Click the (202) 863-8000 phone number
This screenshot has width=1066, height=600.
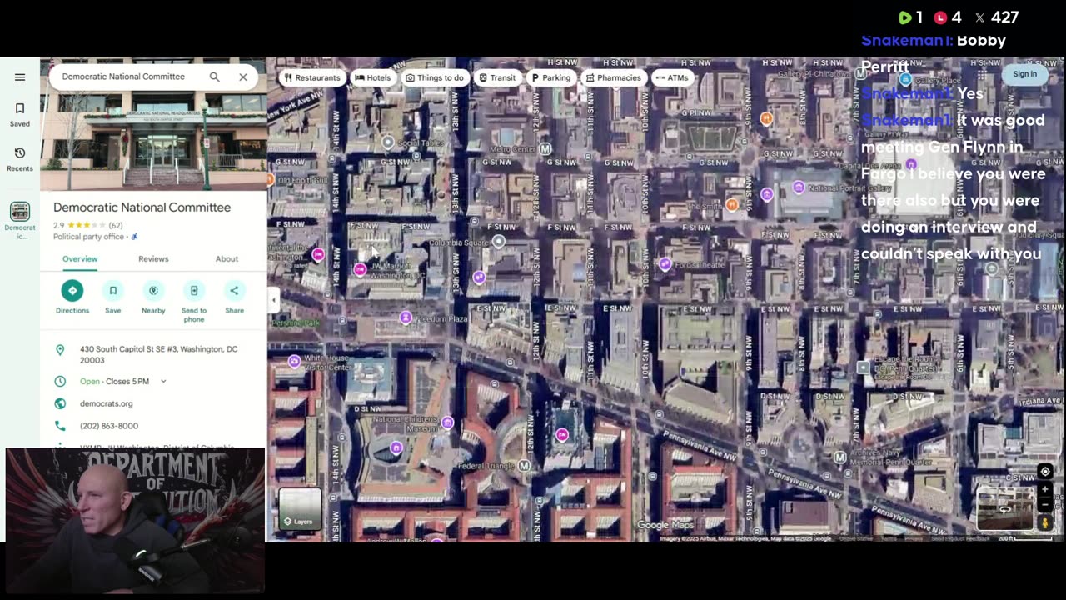pyautogui.click(x=109, y=426)
